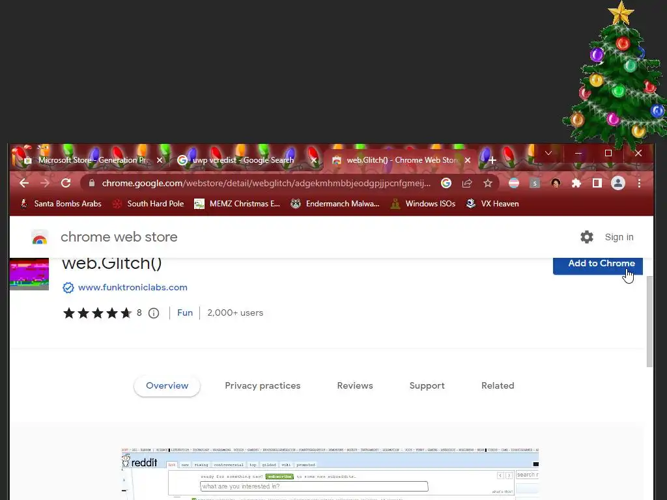Click the address bar URL
Screen dimensions: 667x500
266,183
